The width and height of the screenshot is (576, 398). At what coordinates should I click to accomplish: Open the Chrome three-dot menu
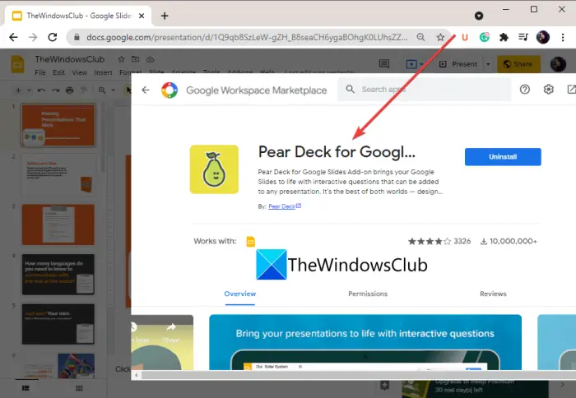pos(562,37)
